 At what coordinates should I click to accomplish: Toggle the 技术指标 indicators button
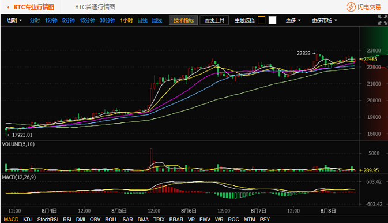183,20
